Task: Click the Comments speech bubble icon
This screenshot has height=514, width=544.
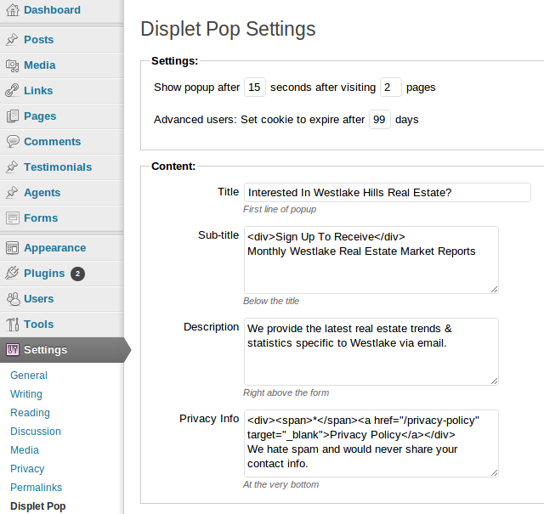Action: pos(12,142)
